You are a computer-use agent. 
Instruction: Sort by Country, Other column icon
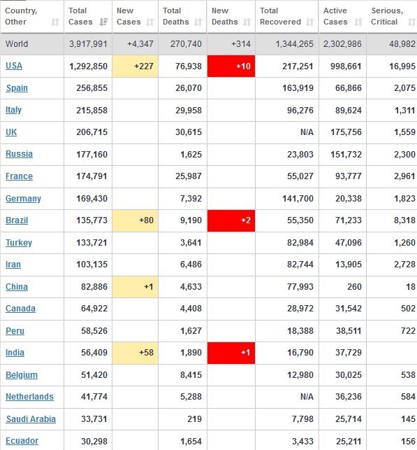55,22
